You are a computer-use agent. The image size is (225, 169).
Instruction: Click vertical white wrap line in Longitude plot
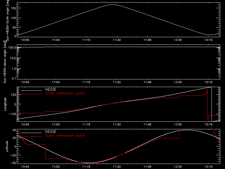tap(212, 104)
